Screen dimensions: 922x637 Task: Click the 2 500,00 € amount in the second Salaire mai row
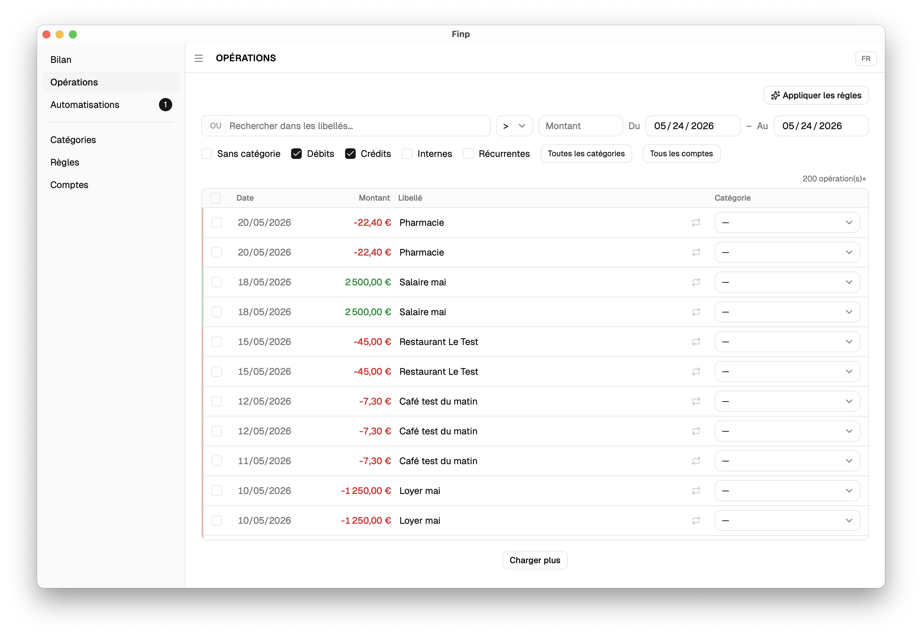368,312
